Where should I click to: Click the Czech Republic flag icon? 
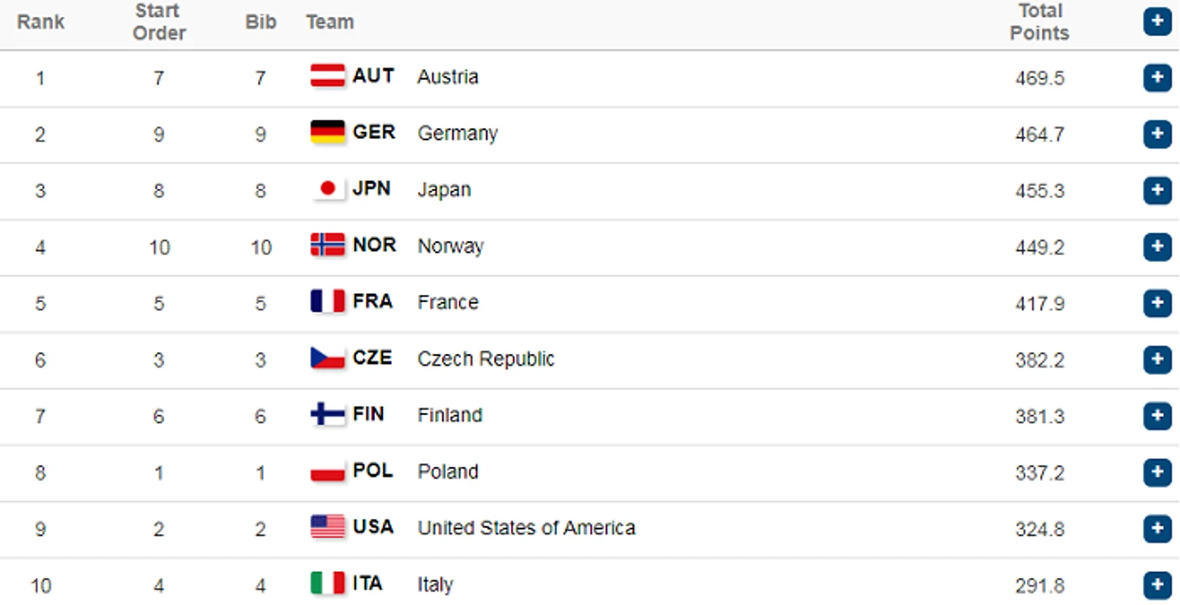[327, 358]
